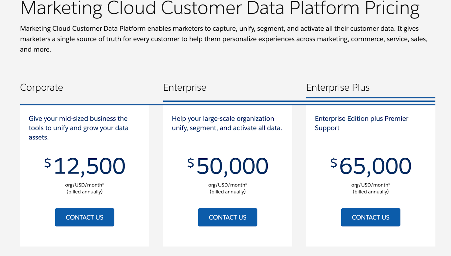
Task: Click the $12,500 price figure
Action: [85, 166]
